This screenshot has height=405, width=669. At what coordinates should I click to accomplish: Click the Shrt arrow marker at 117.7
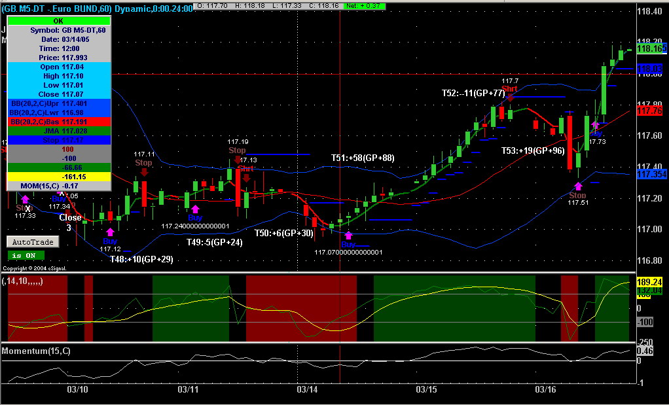pyautogui.click(x=511, y=97)
